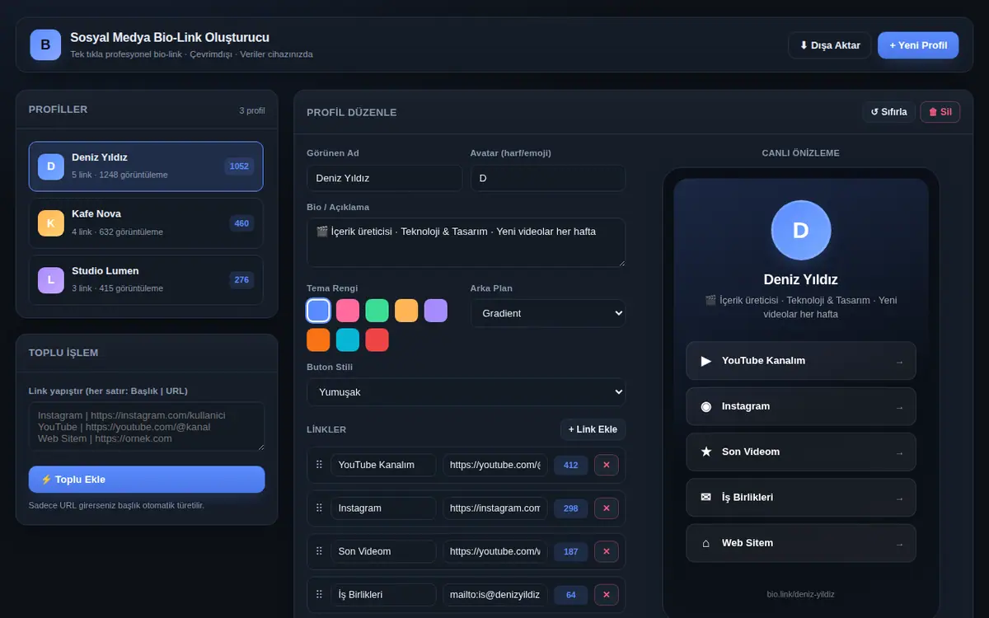Focus the Avatar harf/emoji input
The image size is (989, 618).
(x=548, y=178)
